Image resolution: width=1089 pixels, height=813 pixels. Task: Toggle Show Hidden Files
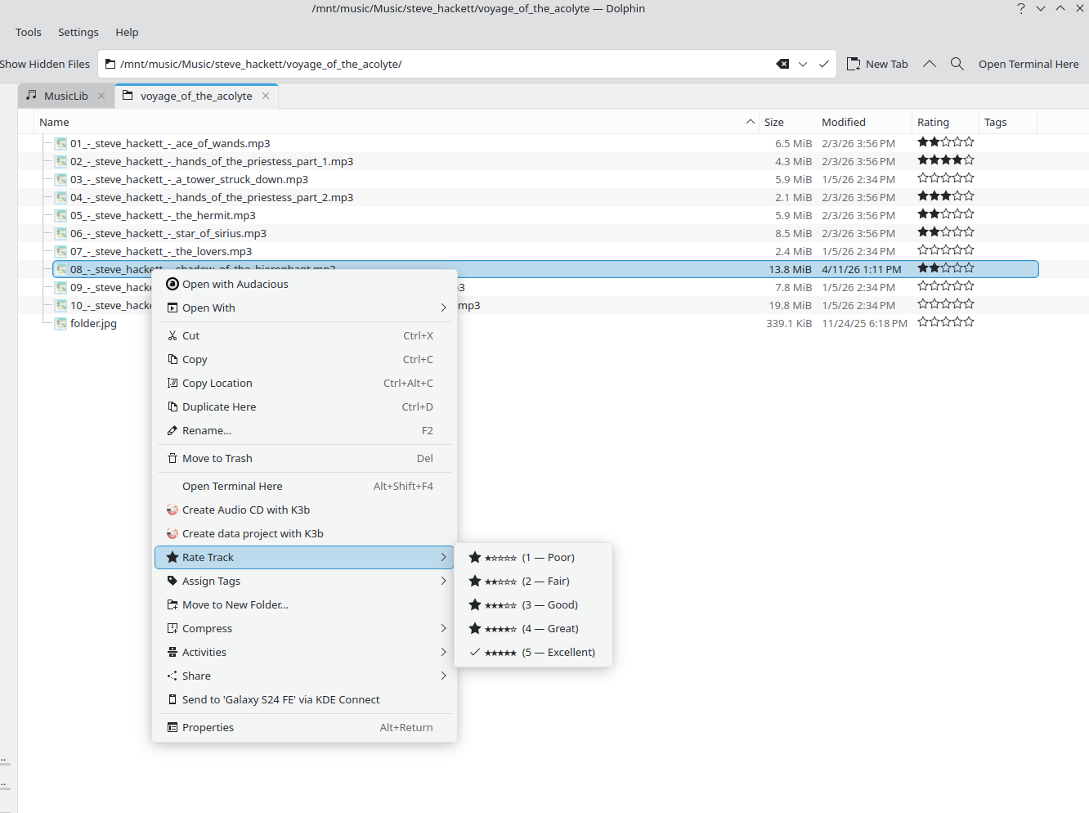pyautogui.click(x=44, y=64)
